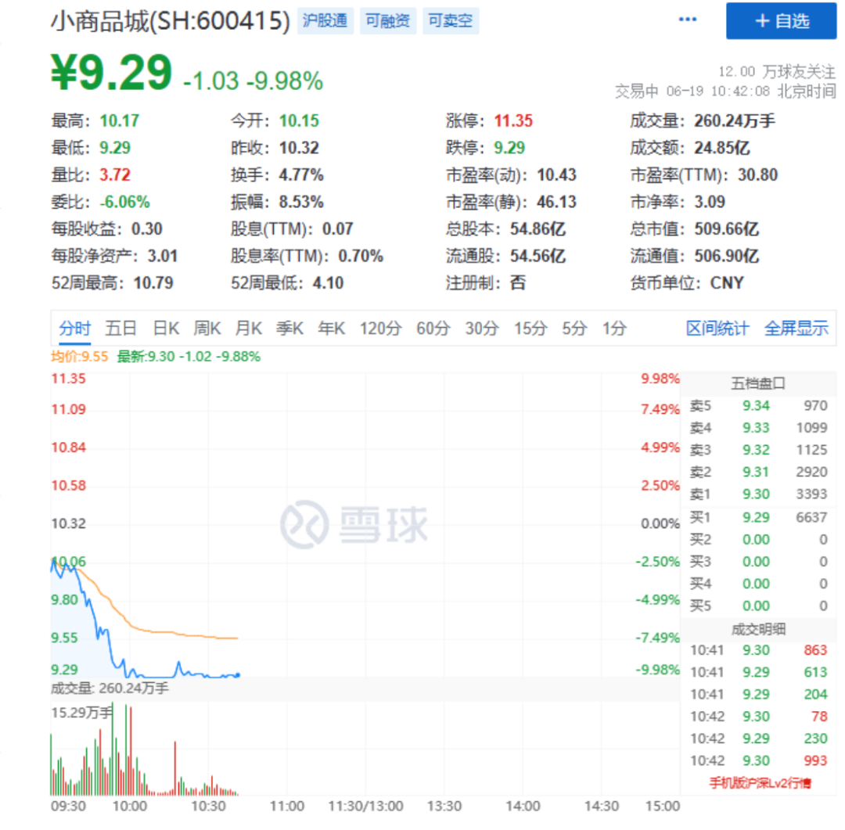This screenshot has height=830, width=845.
Task: Switch to the 月K chart tab
Action: pyautogui.click(x=249, y=329)
